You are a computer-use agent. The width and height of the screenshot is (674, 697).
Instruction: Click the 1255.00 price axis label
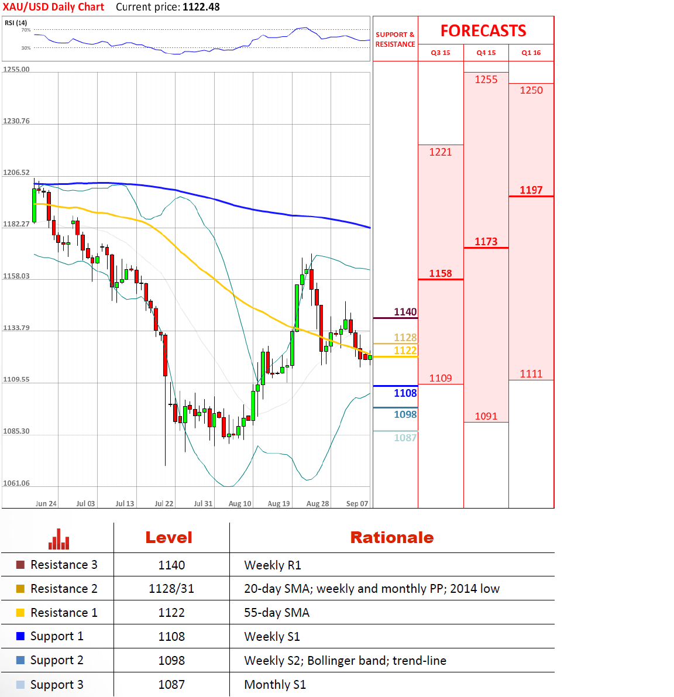[x=16, y=69]
